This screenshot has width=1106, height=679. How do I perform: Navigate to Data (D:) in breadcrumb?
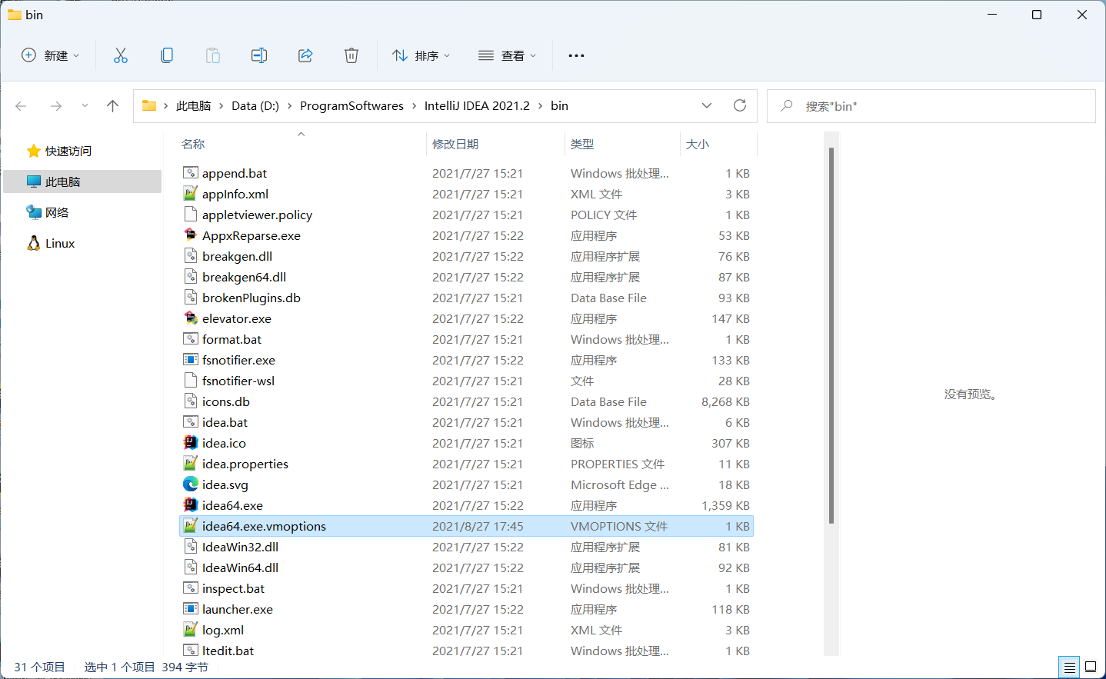255,106
